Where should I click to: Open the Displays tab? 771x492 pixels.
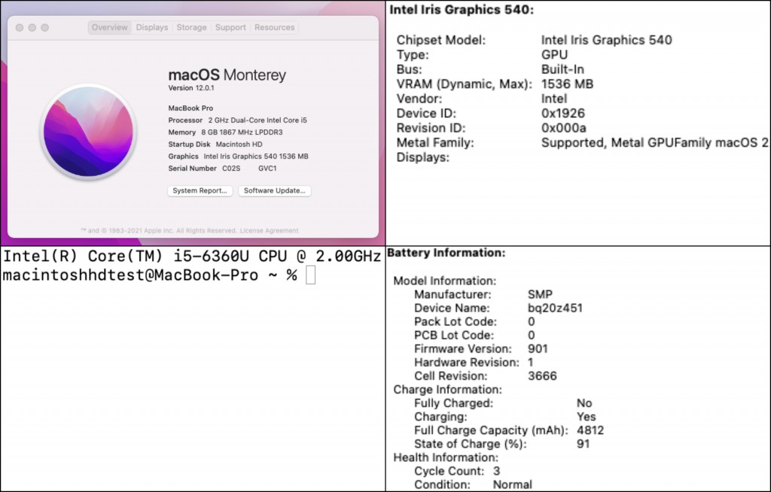coord(152,28)
